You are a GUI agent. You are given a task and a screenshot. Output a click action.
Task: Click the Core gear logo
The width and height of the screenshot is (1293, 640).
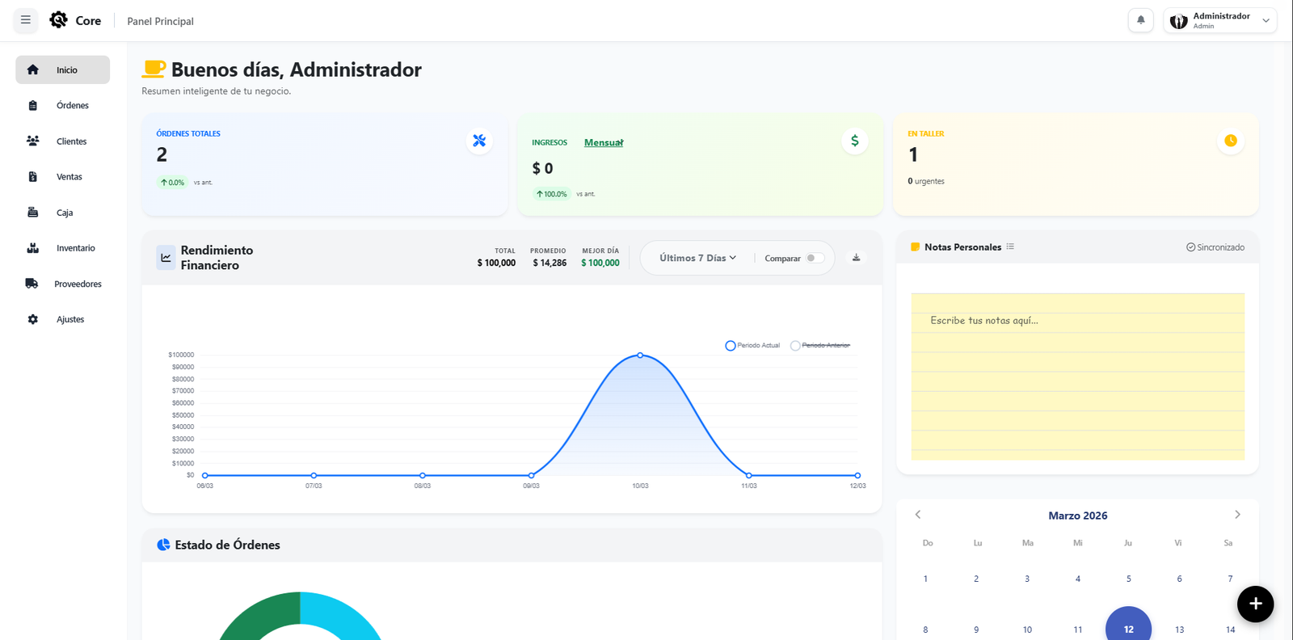(58, 20)
